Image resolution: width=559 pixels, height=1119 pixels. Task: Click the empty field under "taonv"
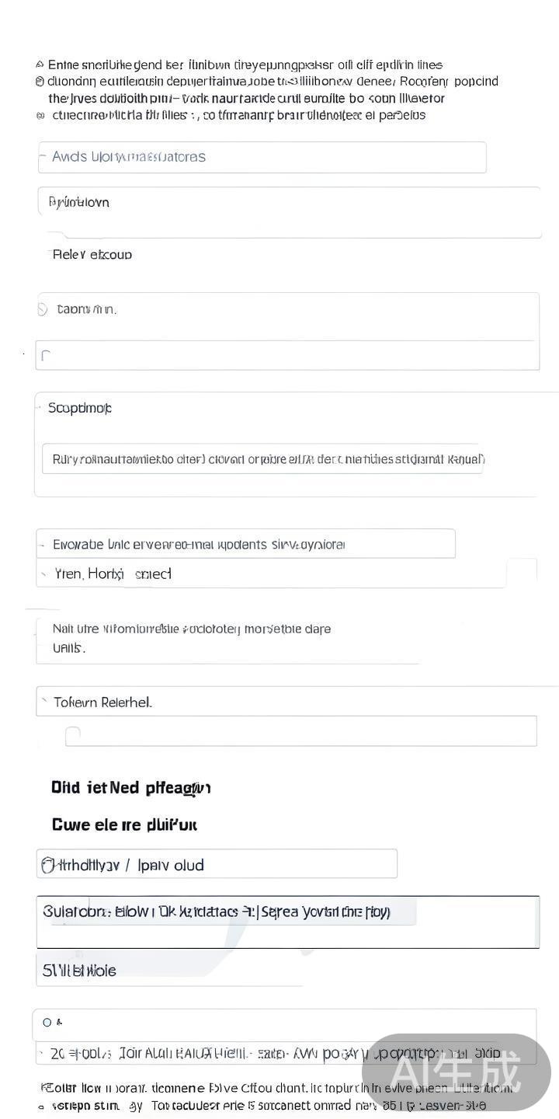(x=287, y=356)
